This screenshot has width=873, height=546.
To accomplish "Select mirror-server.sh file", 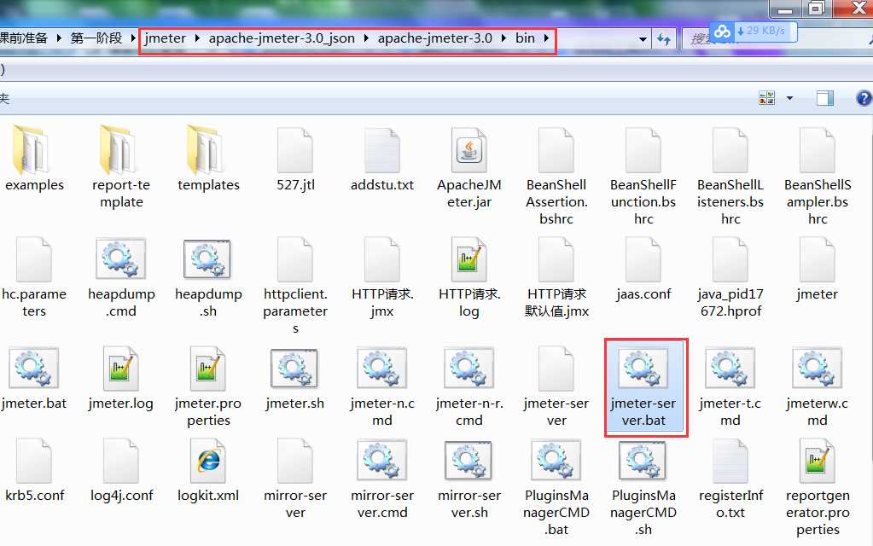I will coord(469,479).
